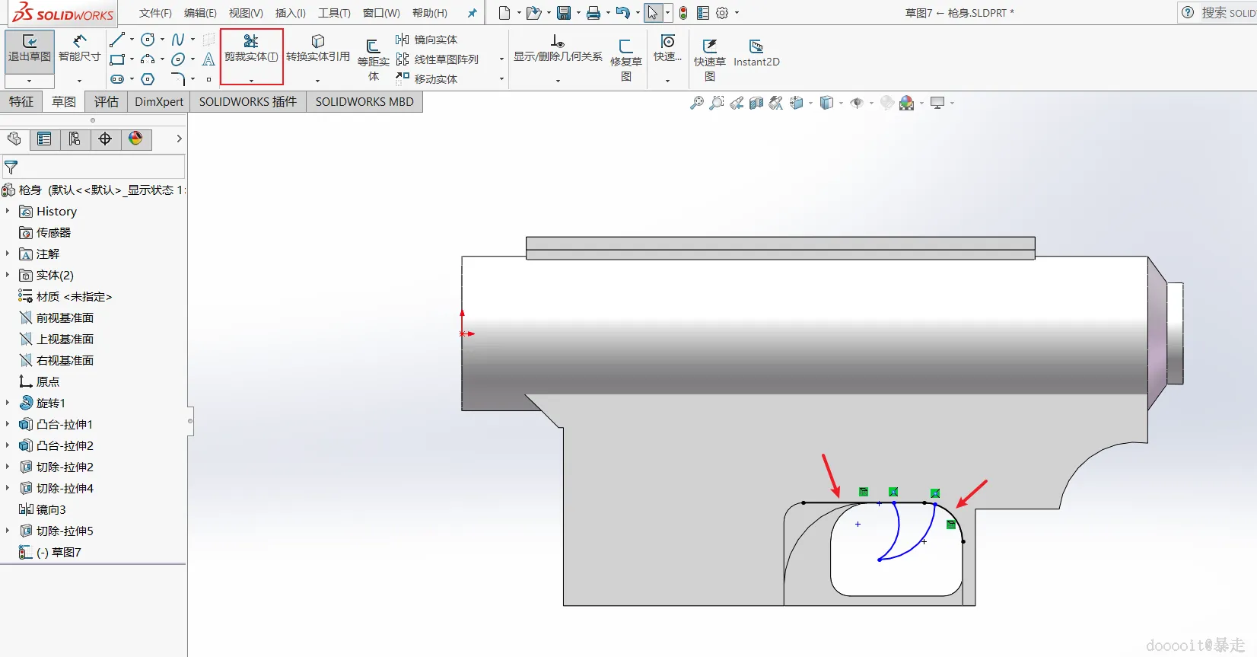Expand the 旋转1 feature node
The image size is (1257, 657).
click(x=8, y=403)
